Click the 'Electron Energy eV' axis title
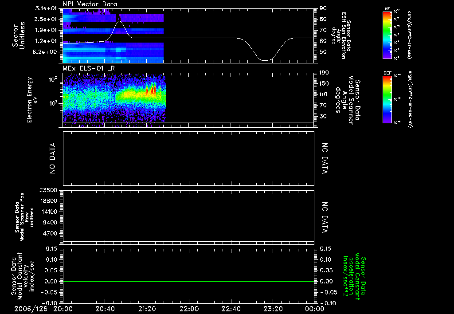The width and height of the screenshot is (454, 314). pyautogui.click(x=32, y=100)
